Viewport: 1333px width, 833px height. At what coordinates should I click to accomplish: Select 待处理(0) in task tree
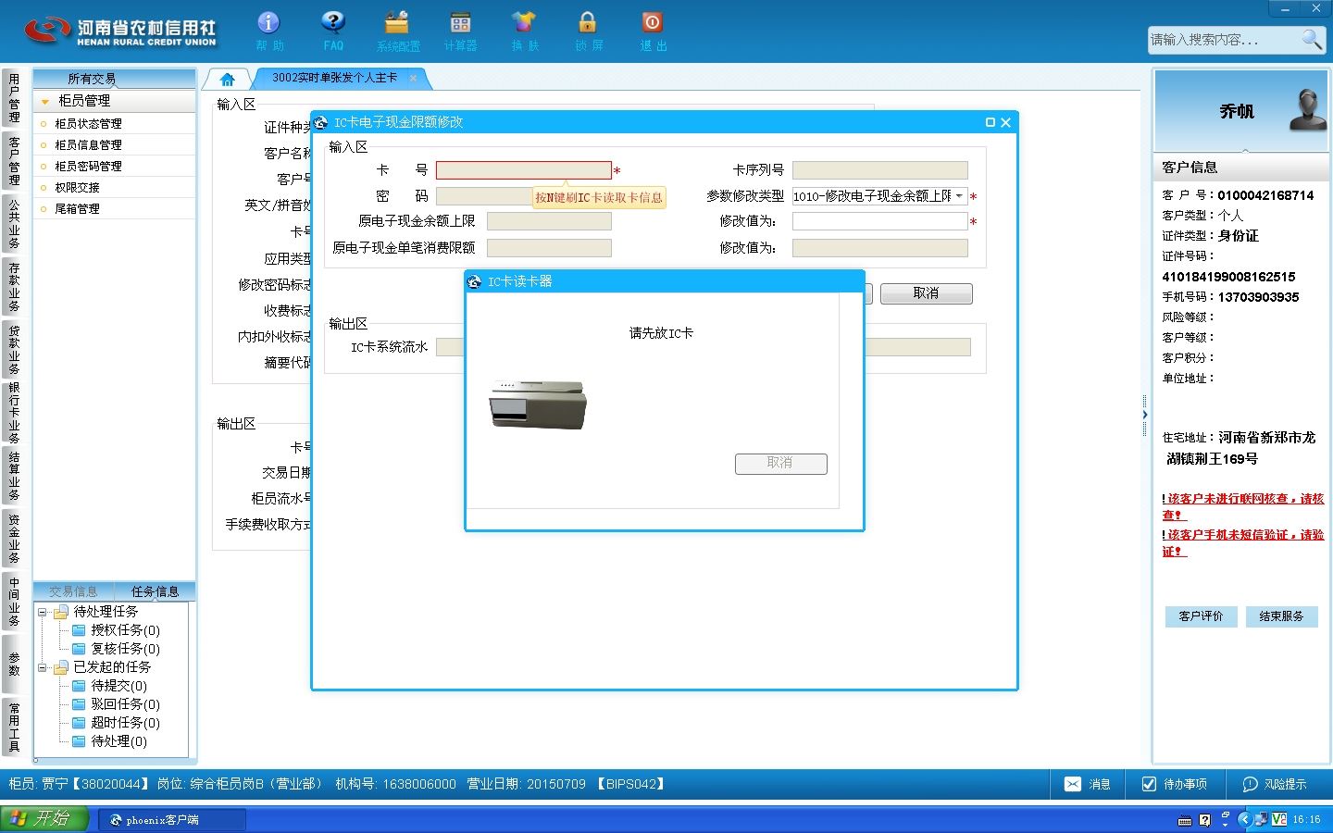(118, 741)
